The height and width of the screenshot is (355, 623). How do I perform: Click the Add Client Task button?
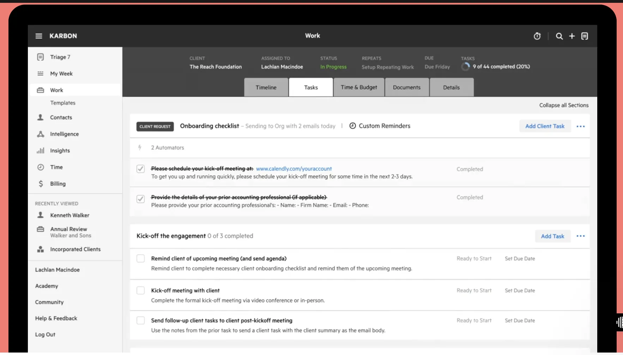pyautogui.click(x=545, y=126)
